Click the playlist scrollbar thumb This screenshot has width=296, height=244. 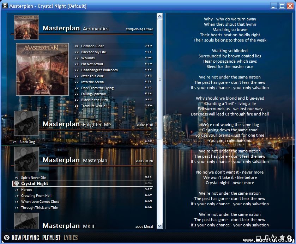coord(160,79)
